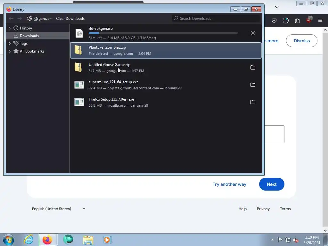The image size is (328, 246).
Task: Click in the Search Downloads field
Action: click(217, 18)
